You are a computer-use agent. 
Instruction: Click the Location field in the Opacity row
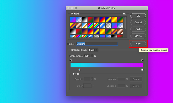tap(121, 79)
